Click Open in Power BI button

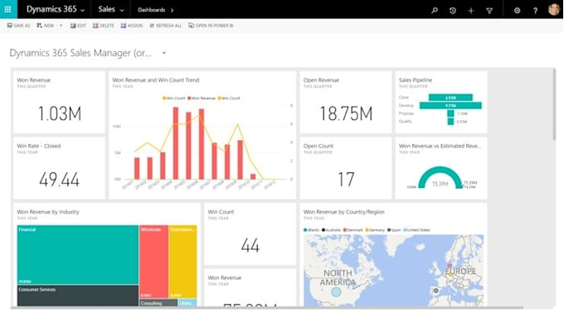211,26
